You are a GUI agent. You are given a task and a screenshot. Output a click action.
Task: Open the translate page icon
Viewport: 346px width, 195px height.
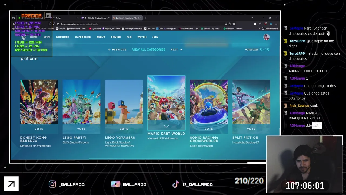[230, 24]
